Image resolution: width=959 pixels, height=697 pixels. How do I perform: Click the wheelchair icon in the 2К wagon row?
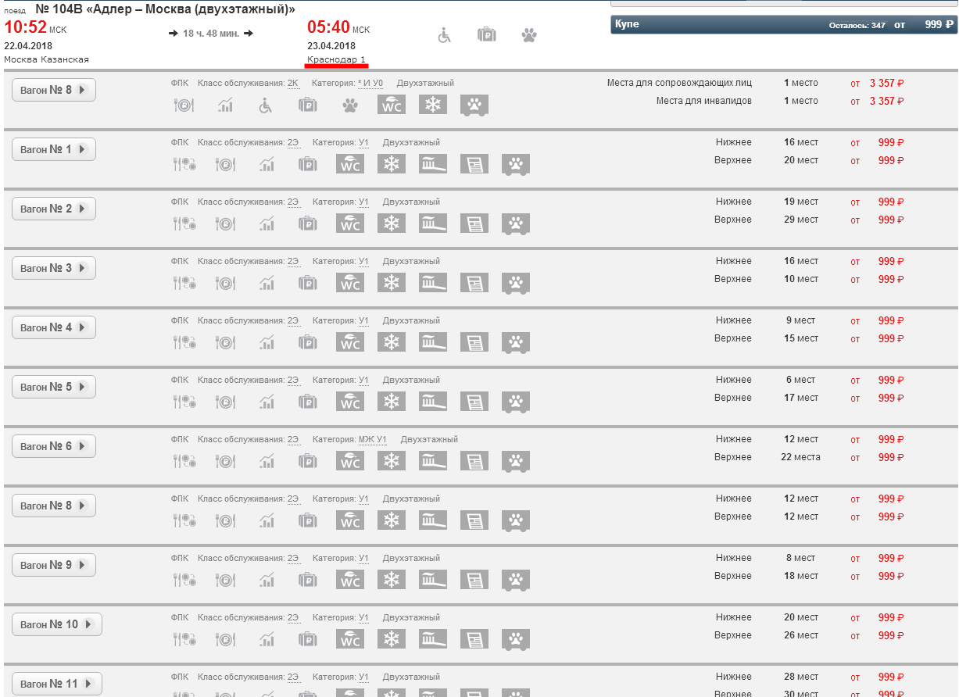pos(267,105)
